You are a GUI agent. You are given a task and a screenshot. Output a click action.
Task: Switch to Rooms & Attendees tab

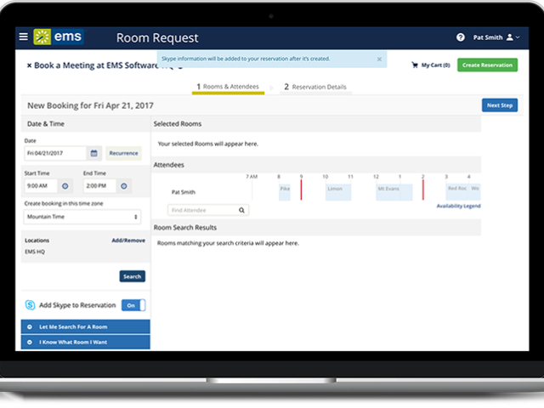(227, 87)
